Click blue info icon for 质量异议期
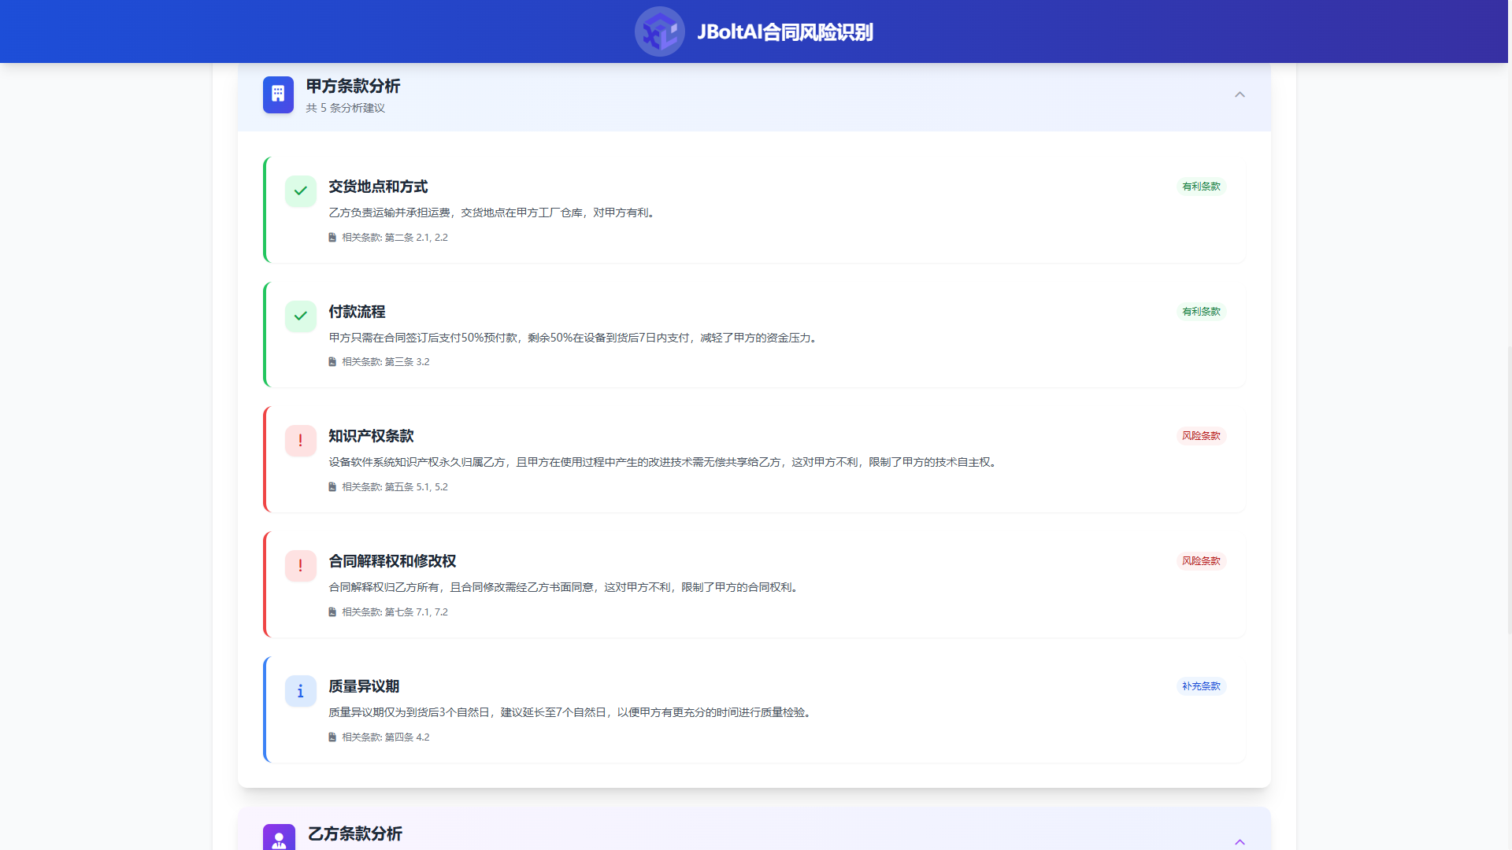The width and height of the screenshot is (1512, 850). (301, 691)
